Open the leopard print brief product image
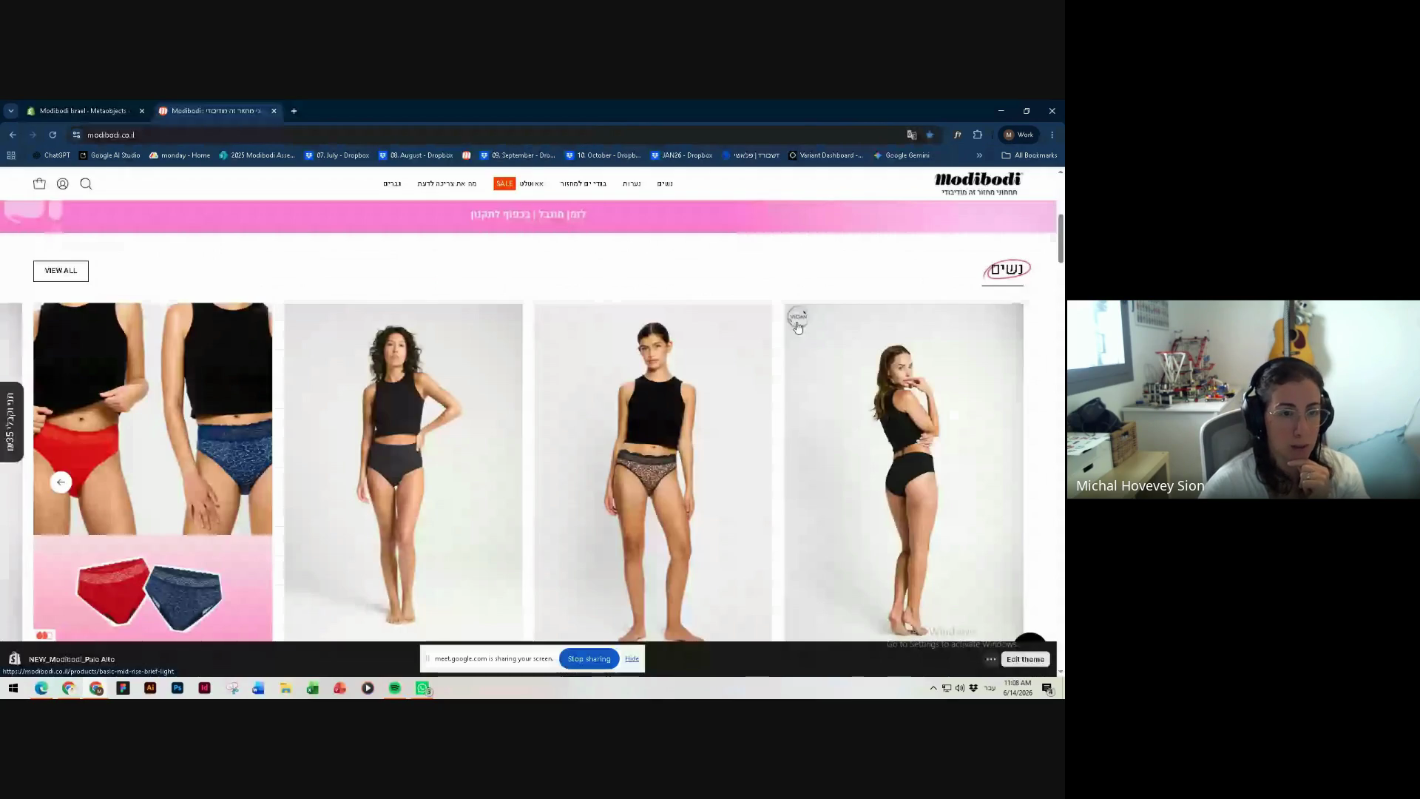 (653, 472)
